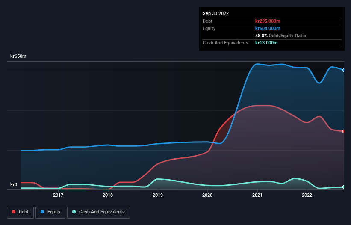Click the Debt label in the tooltip
This screenshot has width=351, height=225.
pyautogui.click(x=207, y=21)
